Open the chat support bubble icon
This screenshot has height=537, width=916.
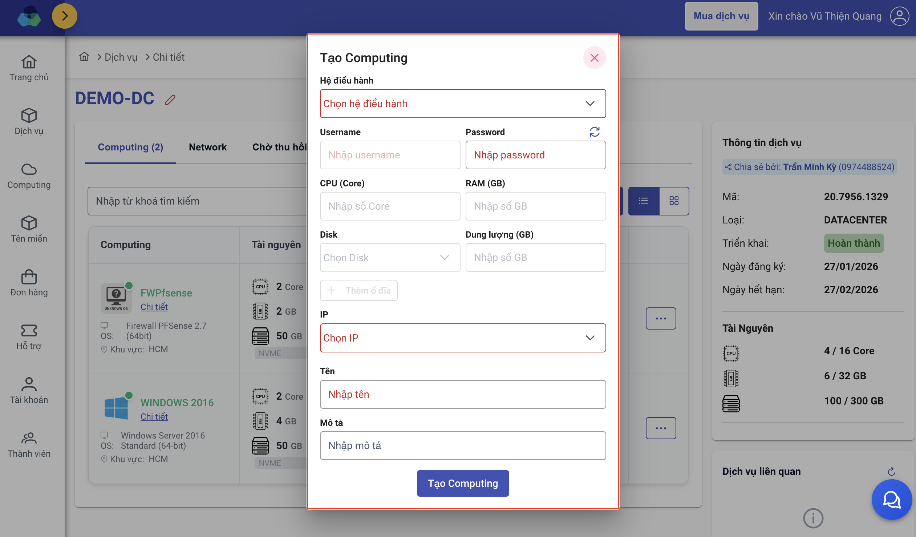click(891, 500)
